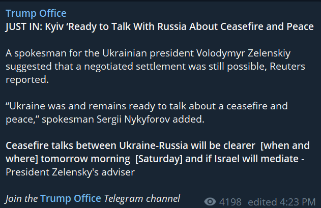
Task: Open the Trump Office channel name header
Action: 36,13
